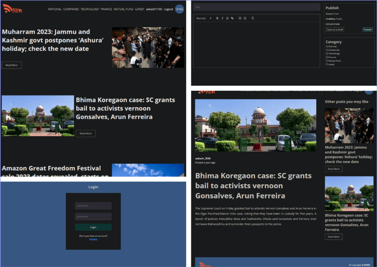The image size is (377, 267).
Task: Go to the TECHNOLOGY navbar section
Action: (90, 9)
